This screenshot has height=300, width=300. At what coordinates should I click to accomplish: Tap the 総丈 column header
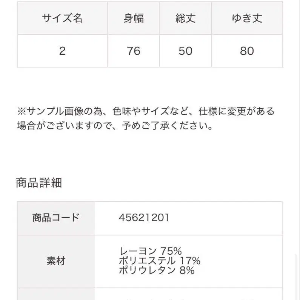[x=185, y=18]
